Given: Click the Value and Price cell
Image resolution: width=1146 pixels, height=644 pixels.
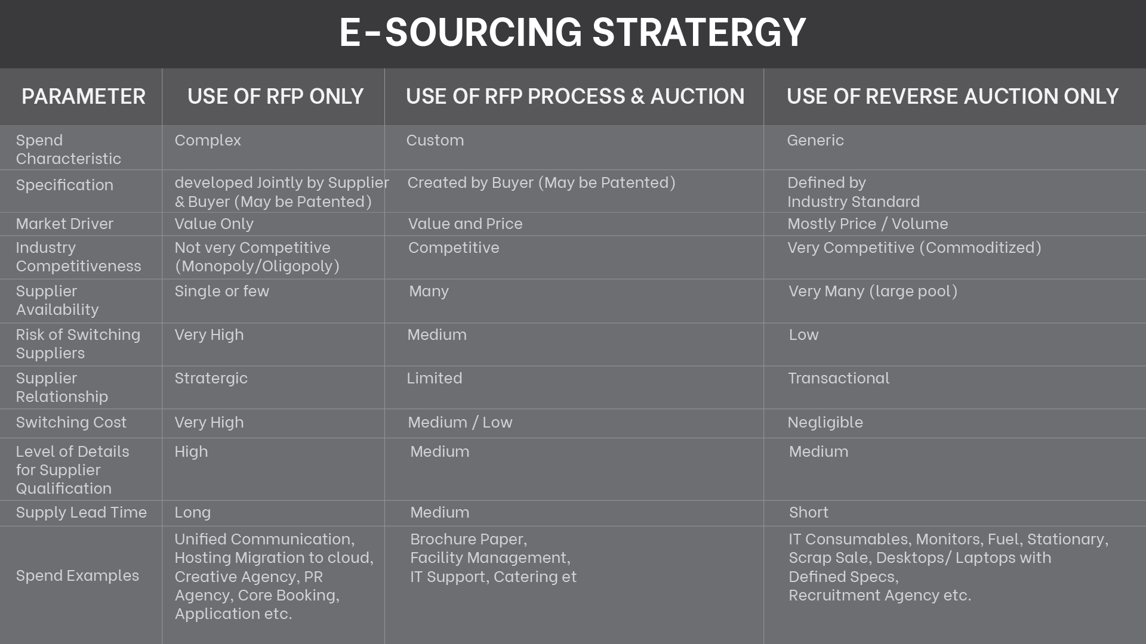Looking at the screenshot, I should click(465, 224).
